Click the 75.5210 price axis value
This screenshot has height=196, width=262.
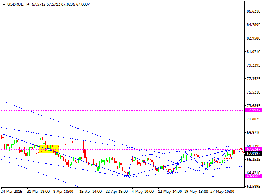[254, 92]
